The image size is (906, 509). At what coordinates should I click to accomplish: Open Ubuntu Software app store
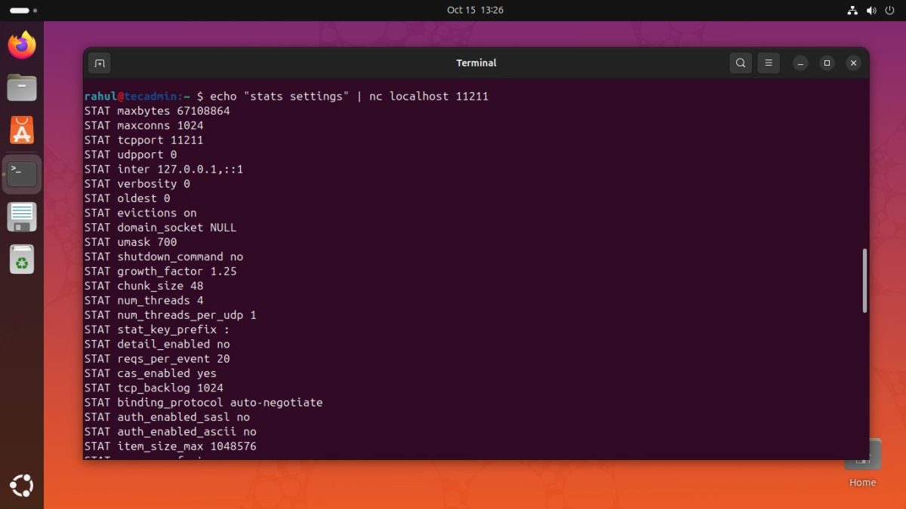[22, 130]
